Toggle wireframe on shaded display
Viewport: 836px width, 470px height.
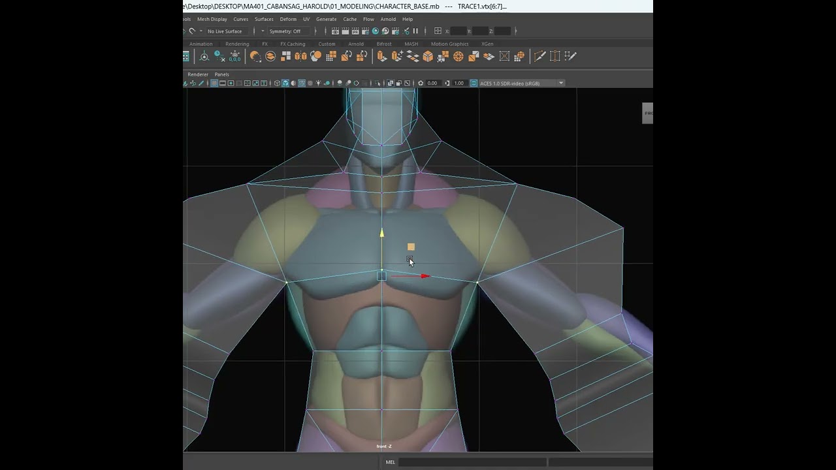(x=302, y=83)
